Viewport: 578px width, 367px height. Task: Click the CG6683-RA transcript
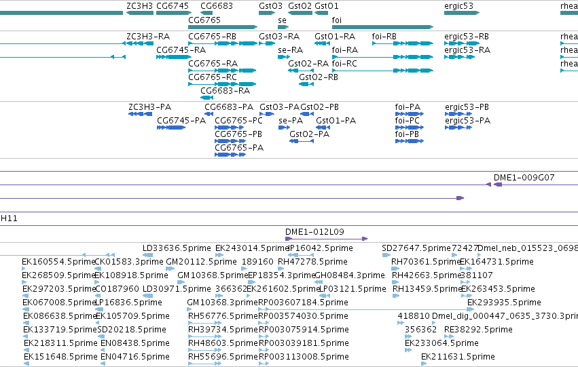tap(206, 98)
